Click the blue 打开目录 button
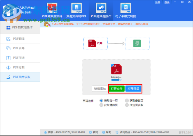The width and height of the screenshot is (193, 136). (x=133, y=89)
